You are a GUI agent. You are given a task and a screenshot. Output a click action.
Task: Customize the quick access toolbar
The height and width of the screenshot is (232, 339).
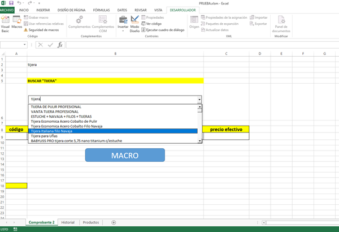coord(39,3)
